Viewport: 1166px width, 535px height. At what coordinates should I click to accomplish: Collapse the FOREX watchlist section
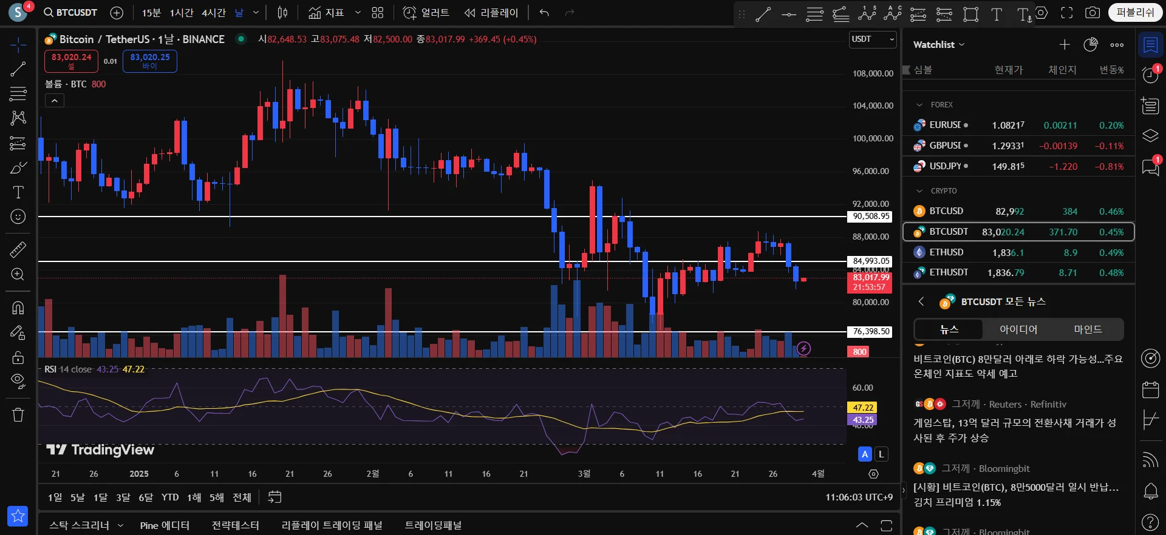click(919, 105)
